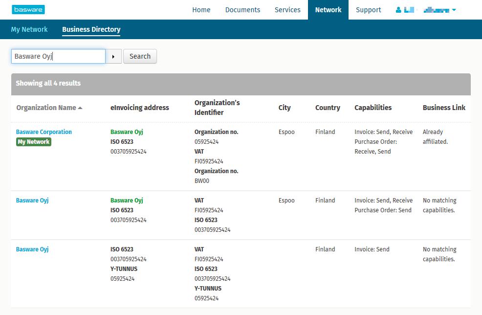Select the Business Directory tab

click(91, 29)
